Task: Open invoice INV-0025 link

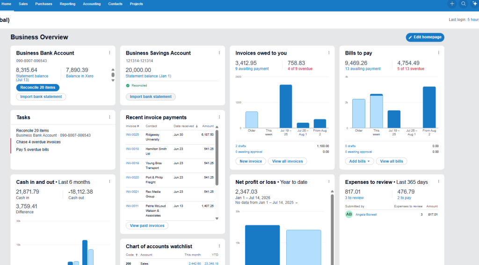Action: (132, 135)
